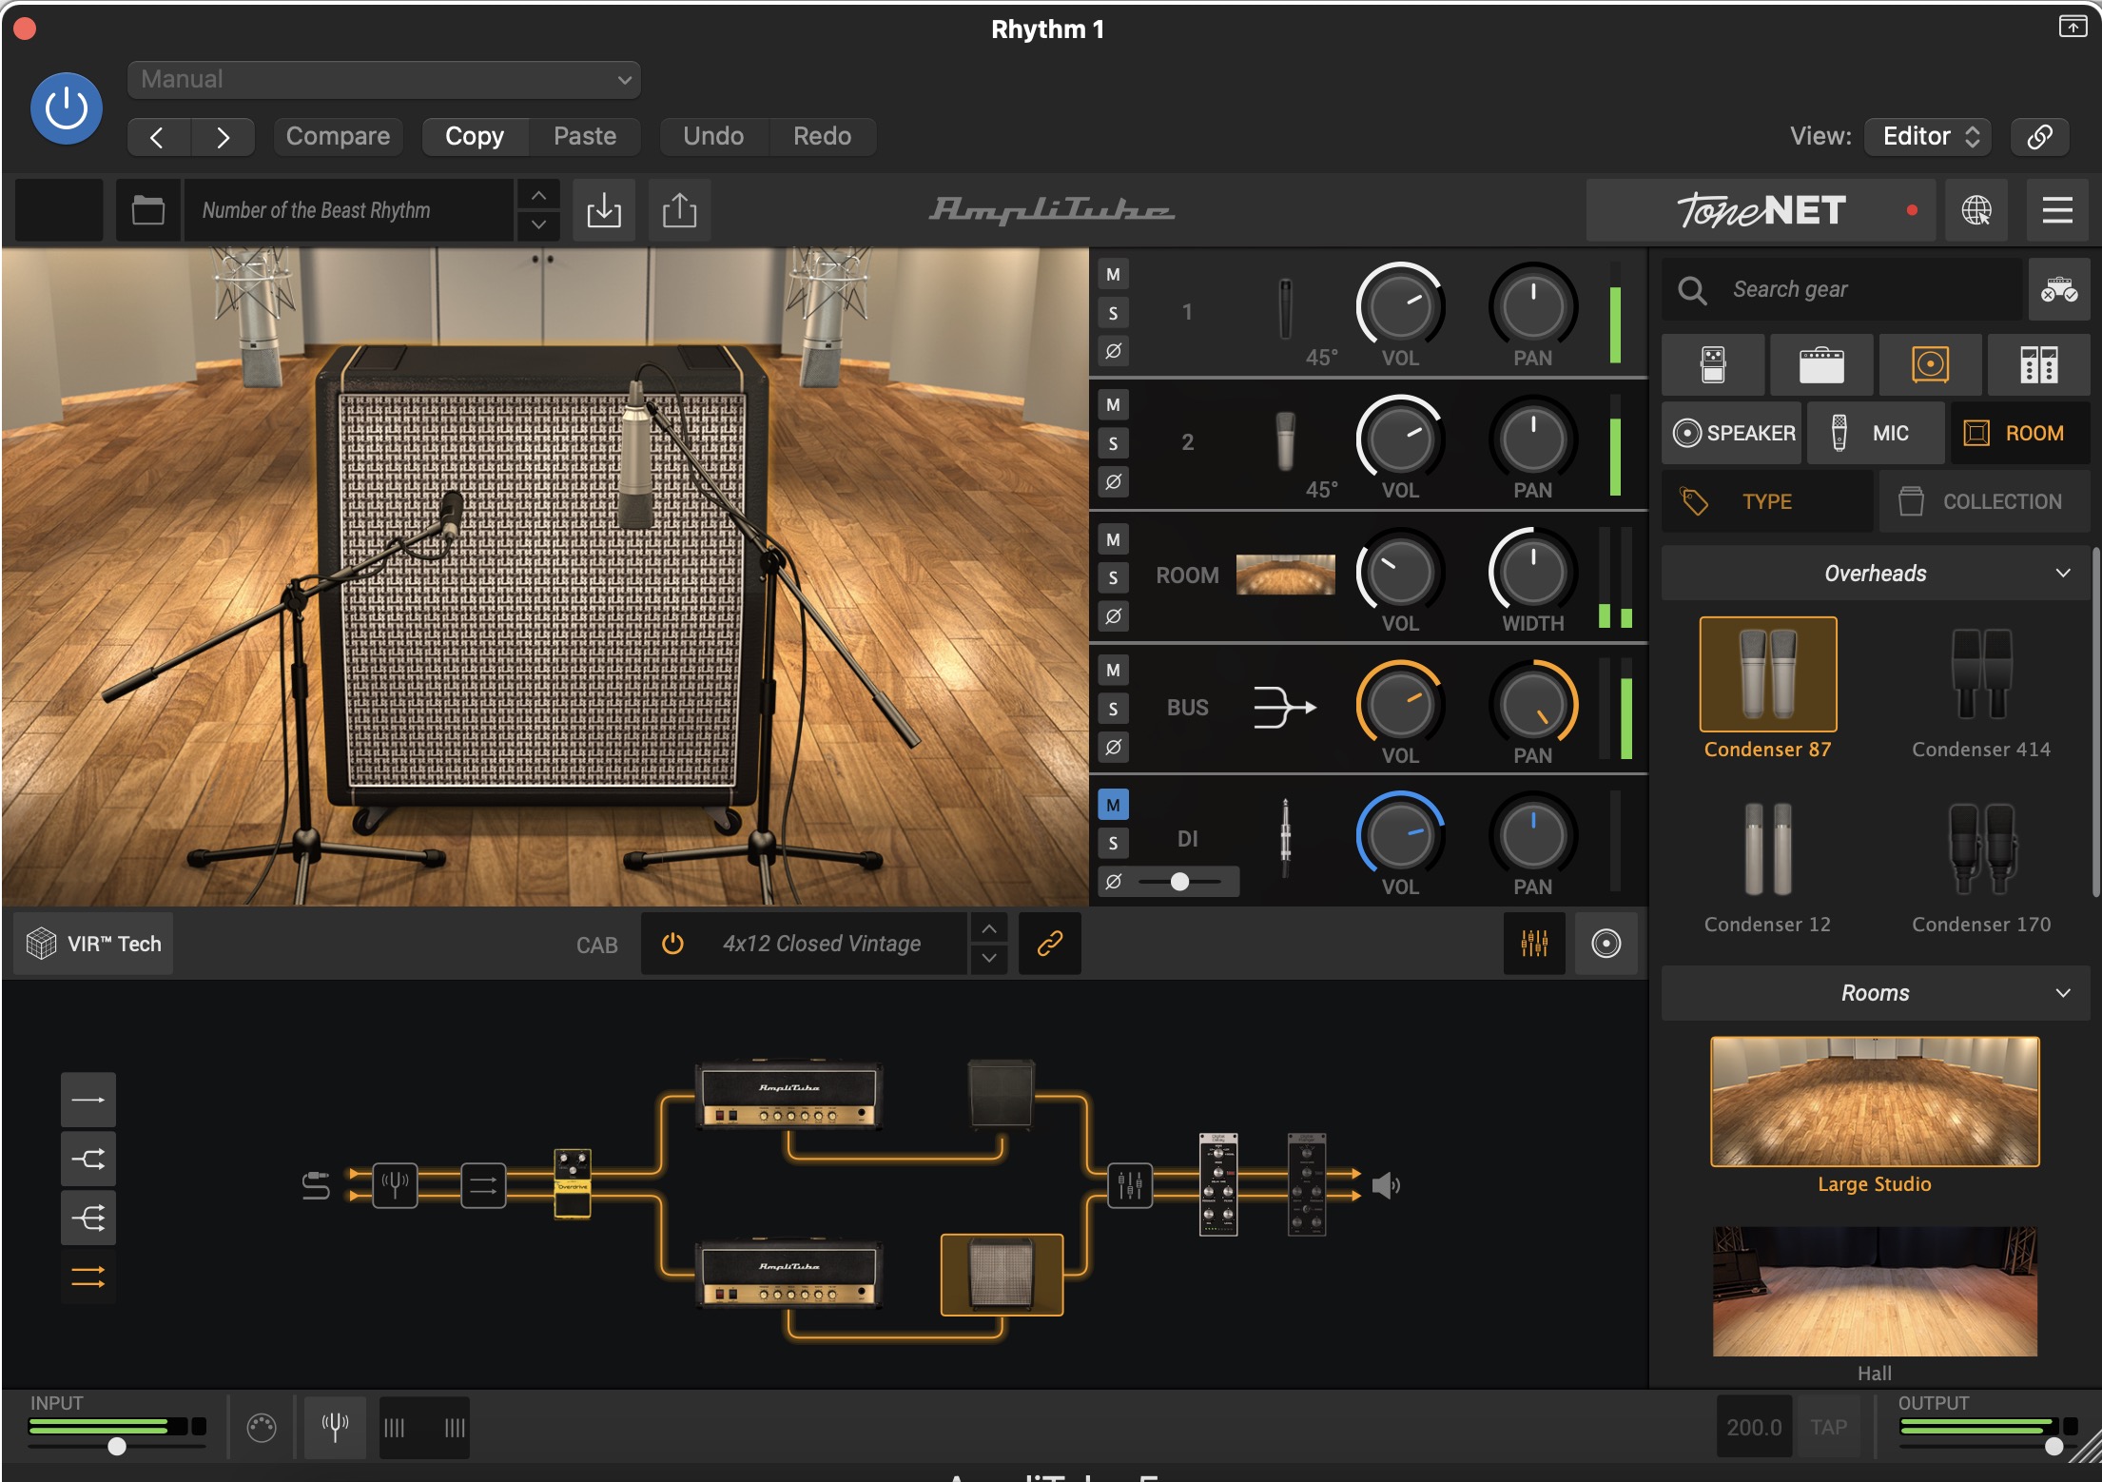Click the Compare button

tap(338, 136)
